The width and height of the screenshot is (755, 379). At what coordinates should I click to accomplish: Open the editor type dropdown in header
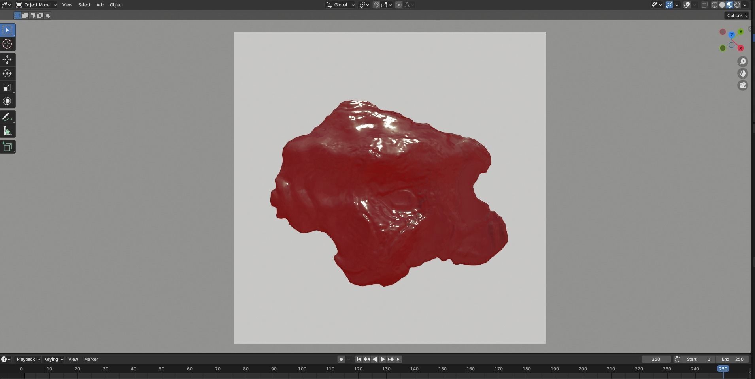coord(6,5)
